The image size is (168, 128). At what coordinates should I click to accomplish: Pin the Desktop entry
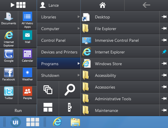tap(164, 17)
